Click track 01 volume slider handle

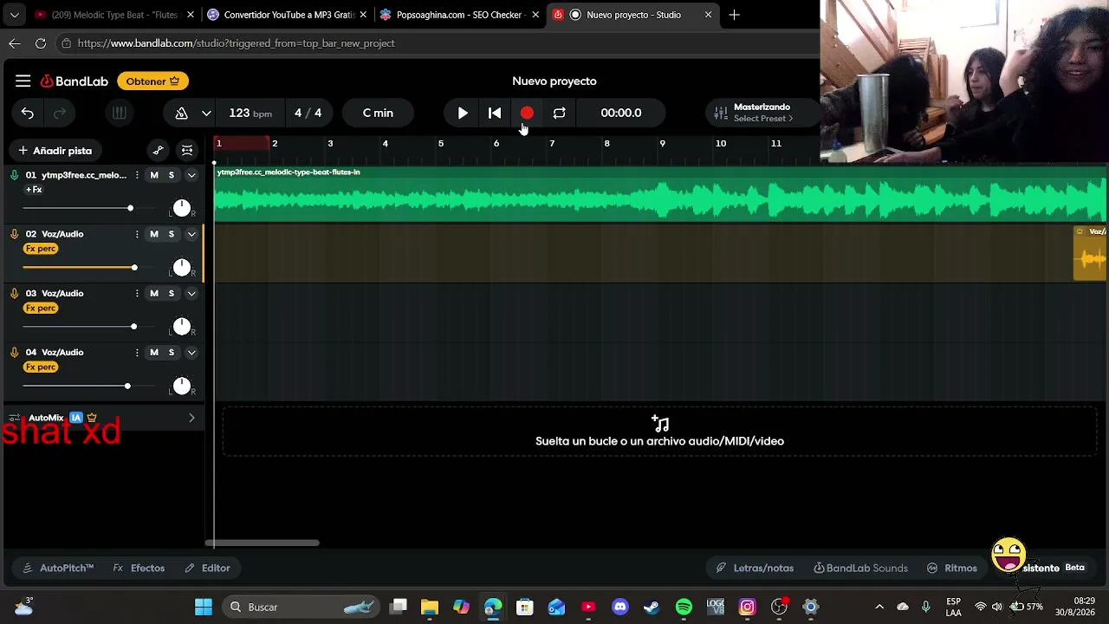[130, 208]
